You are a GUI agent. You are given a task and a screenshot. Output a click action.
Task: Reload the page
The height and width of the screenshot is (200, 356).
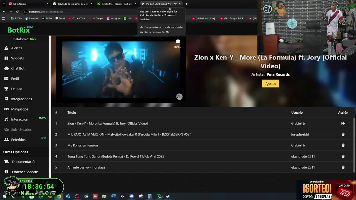(x=17, y=12)
